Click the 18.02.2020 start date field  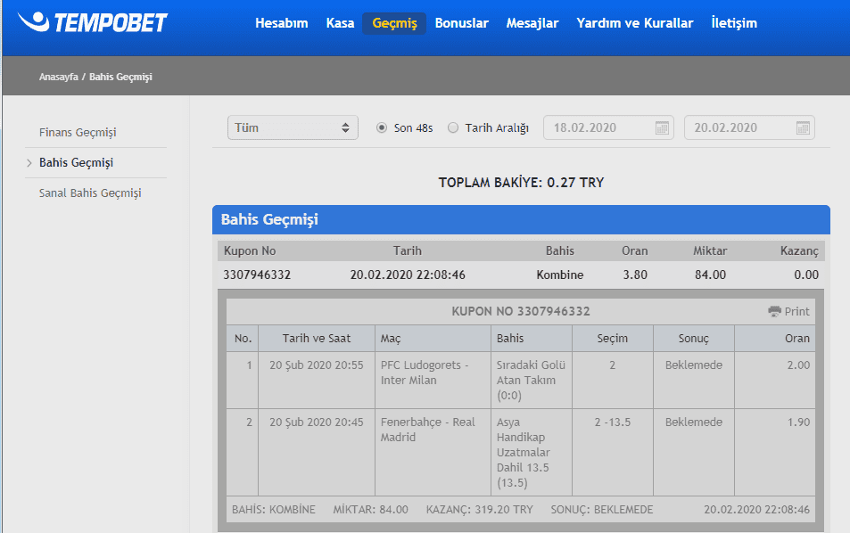608,127
